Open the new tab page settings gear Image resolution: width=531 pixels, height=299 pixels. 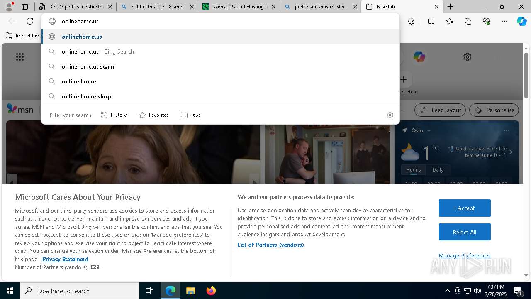(x=468, y=57)
